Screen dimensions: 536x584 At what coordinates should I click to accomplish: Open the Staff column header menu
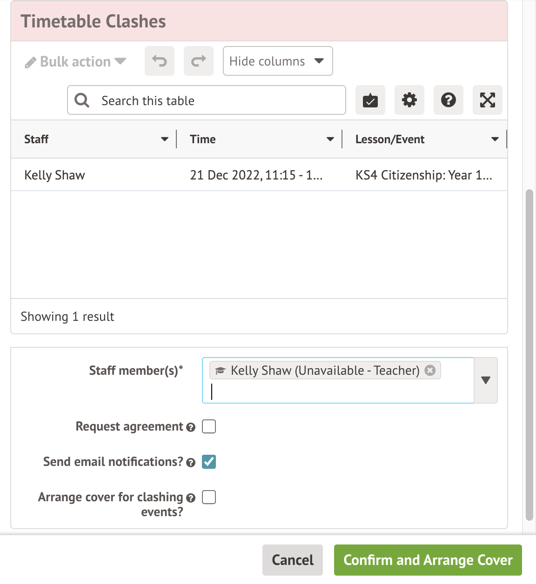(164, 139)
